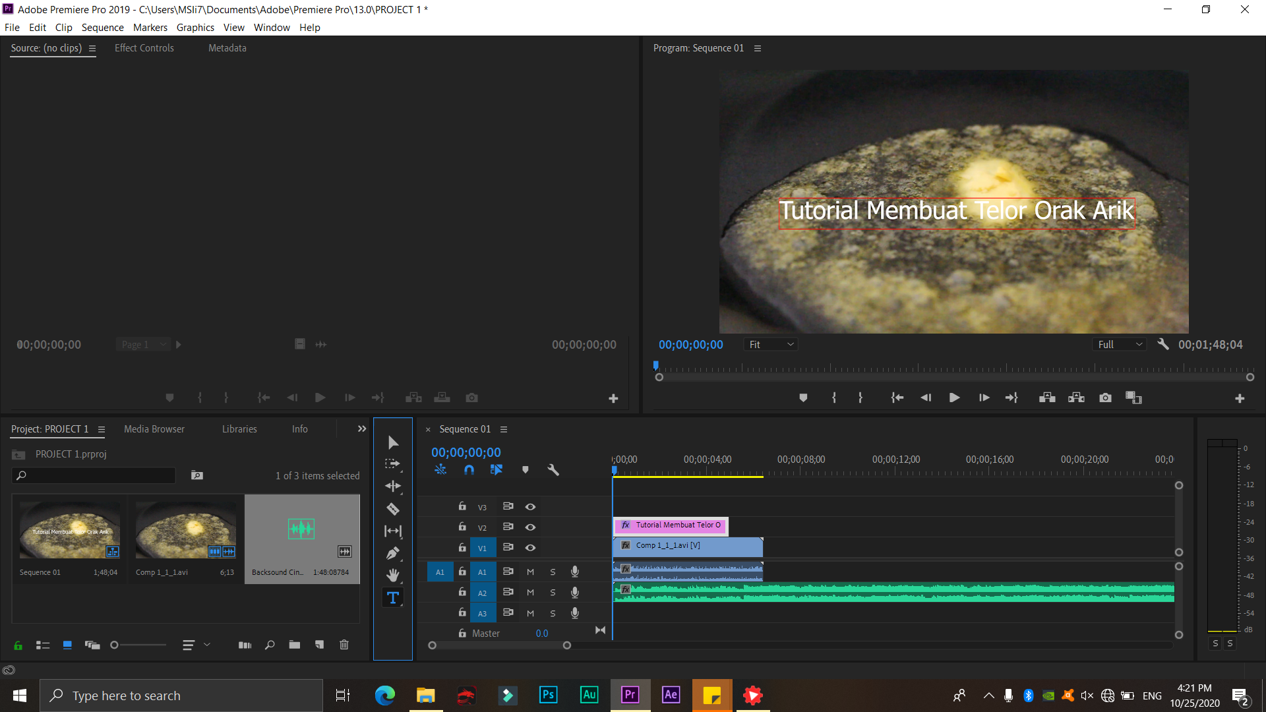Open the Full playback resolution dropdown
The image size is (1266, 712).
1120,344
